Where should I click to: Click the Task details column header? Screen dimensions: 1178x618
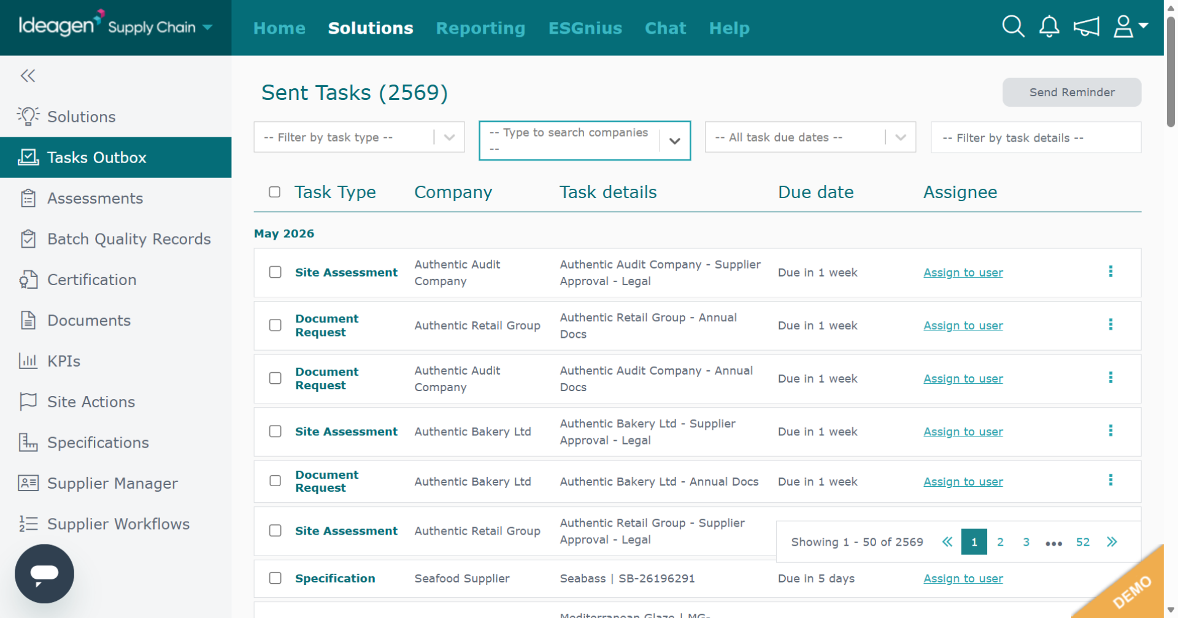tap(608, 192)
